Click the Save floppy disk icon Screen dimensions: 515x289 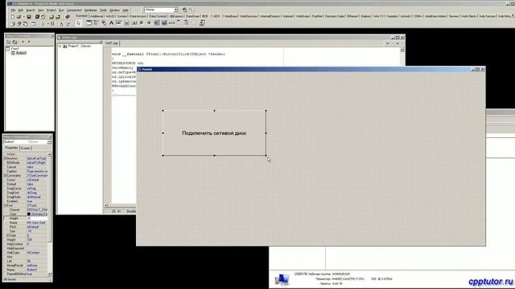click(x=29, y=16)
